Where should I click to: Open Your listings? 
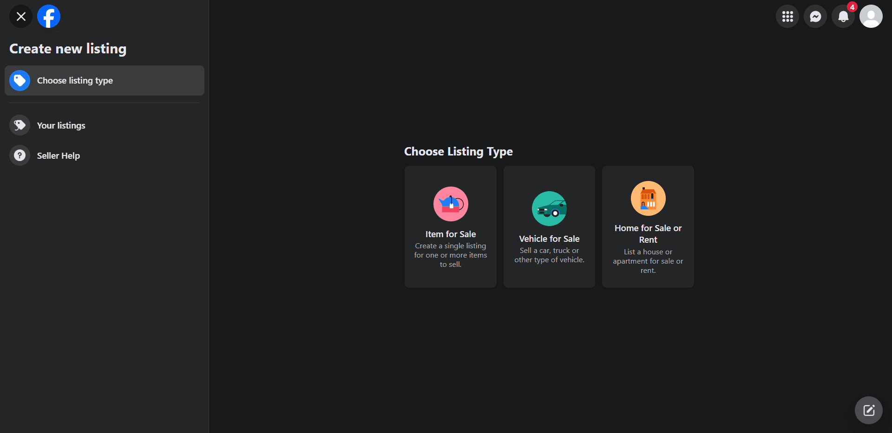click(105, 125)
